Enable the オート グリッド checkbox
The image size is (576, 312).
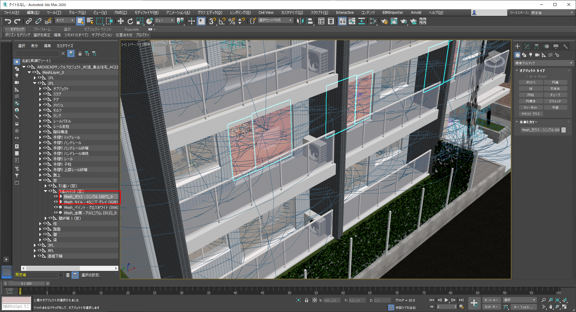click(x=527, y=76)
